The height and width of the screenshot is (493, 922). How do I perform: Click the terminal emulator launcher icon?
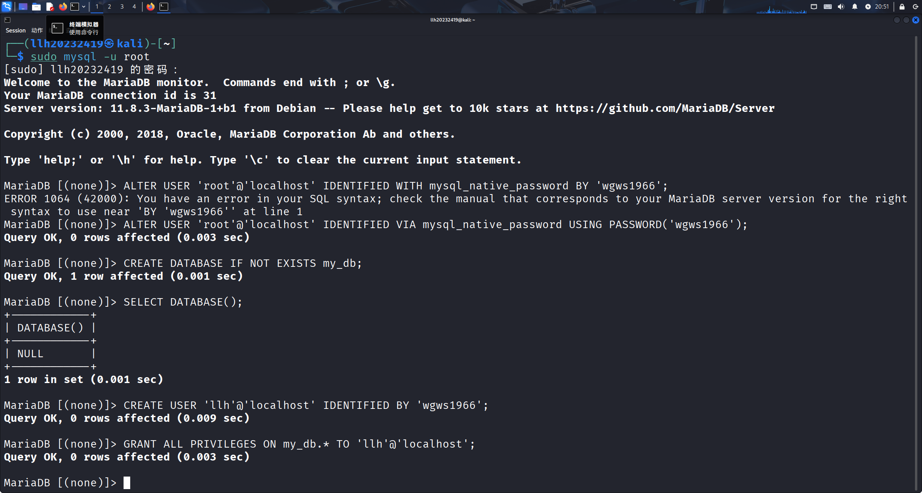(x=75, y=7)
